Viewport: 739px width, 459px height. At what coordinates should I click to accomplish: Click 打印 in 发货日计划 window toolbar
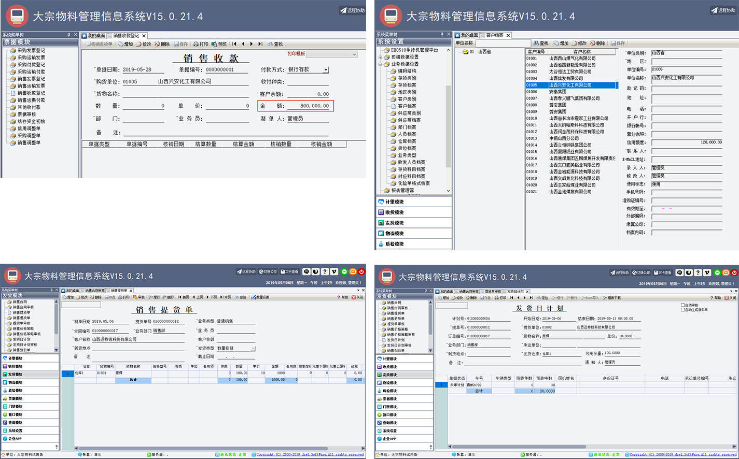point(500,298)
